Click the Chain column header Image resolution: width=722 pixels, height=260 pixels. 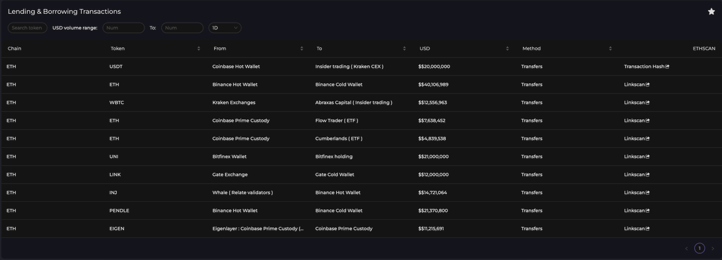[14, 49]
